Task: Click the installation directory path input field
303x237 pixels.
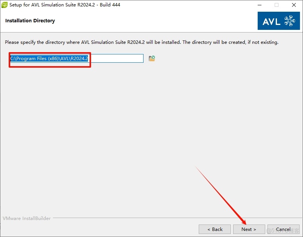Action: [77, 58]
